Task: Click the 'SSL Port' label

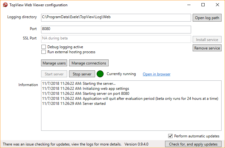Action: pyautogui.click(x=30, y=38)
